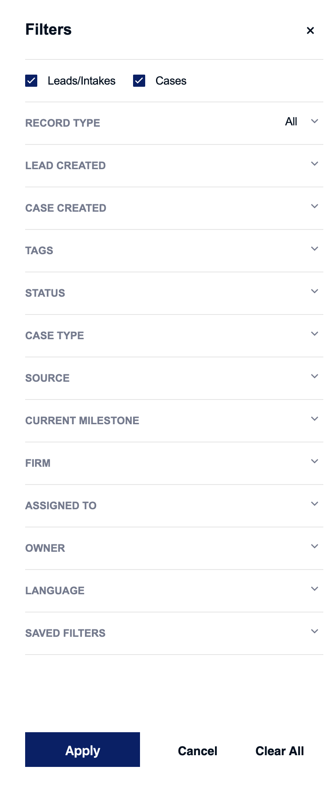Expand the Assigned To filter chevron
Screen dimensions: 332x786
[315, 504]
